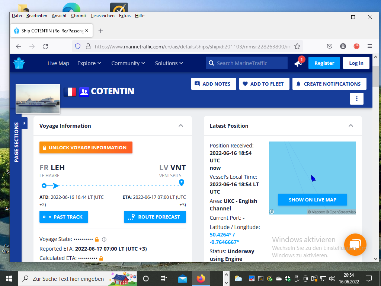Viewport: 381px width, 286px height.
Task: Open PAST TRACK
Action: 64,217
